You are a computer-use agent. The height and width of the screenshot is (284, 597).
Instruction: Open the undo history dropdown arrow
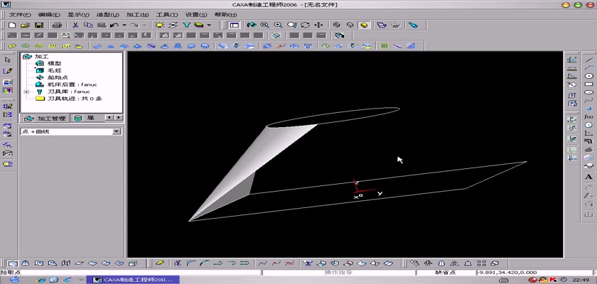124,25
